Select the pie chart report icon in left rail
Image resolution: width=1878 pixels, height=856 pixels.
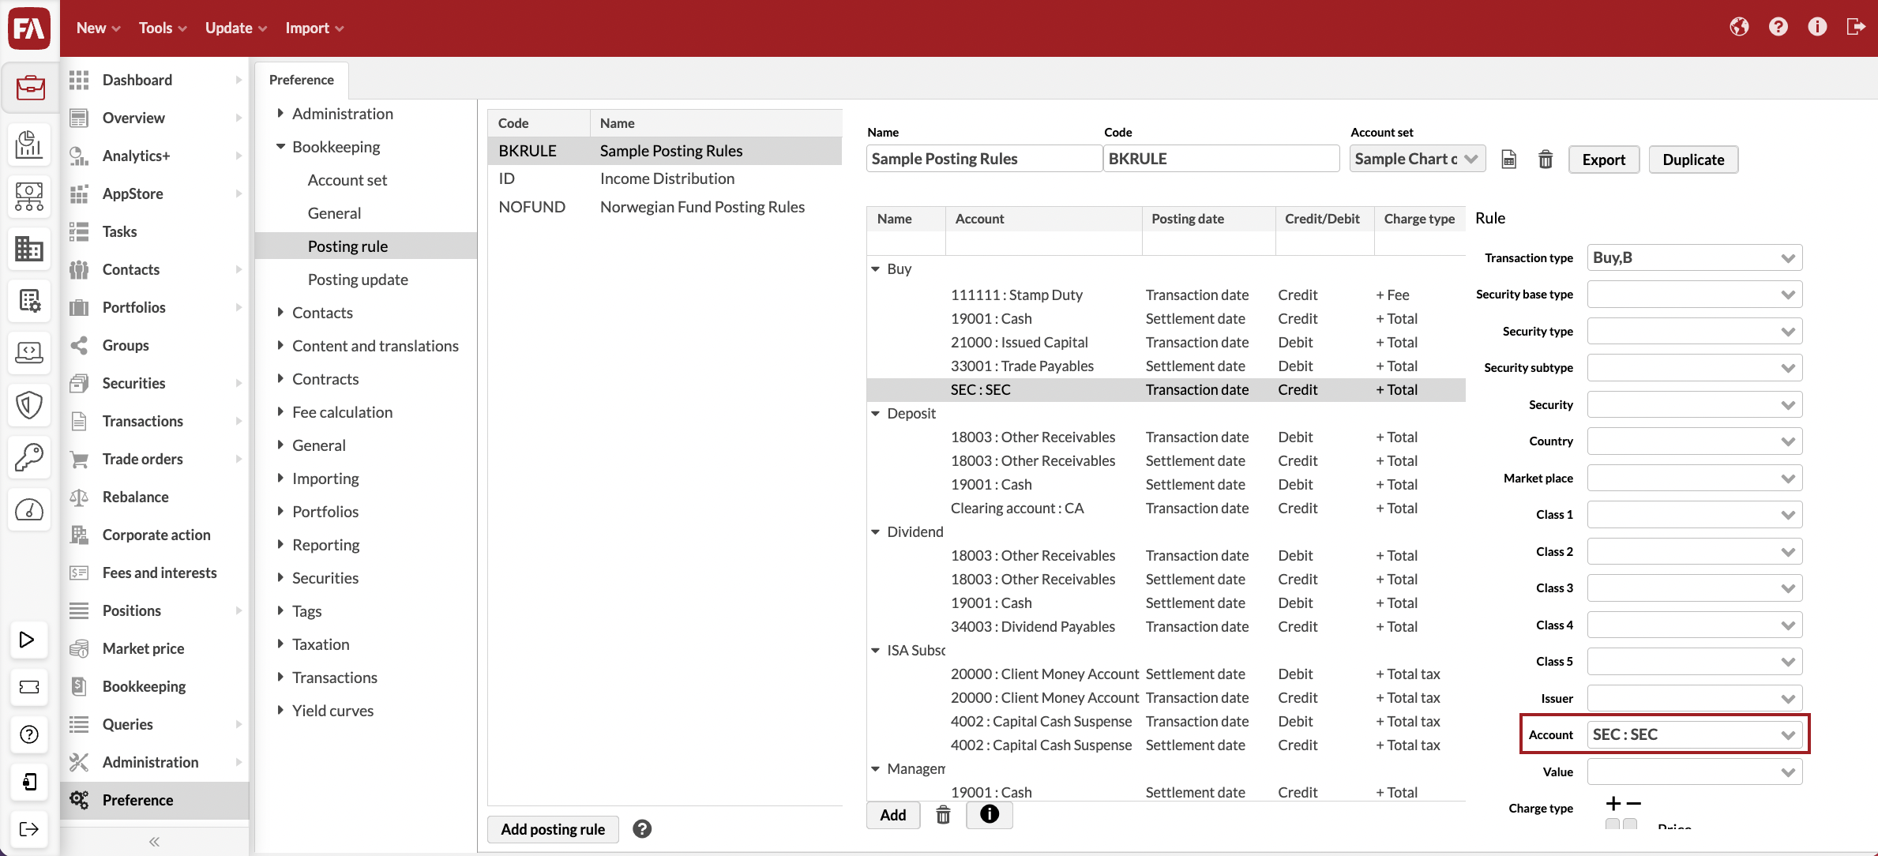coord(29,144)
